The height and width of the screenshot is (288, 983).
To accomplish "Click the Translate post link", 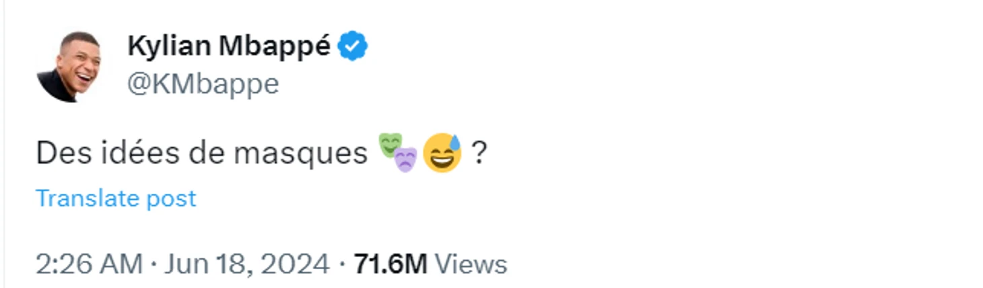I will pos(116,199).
